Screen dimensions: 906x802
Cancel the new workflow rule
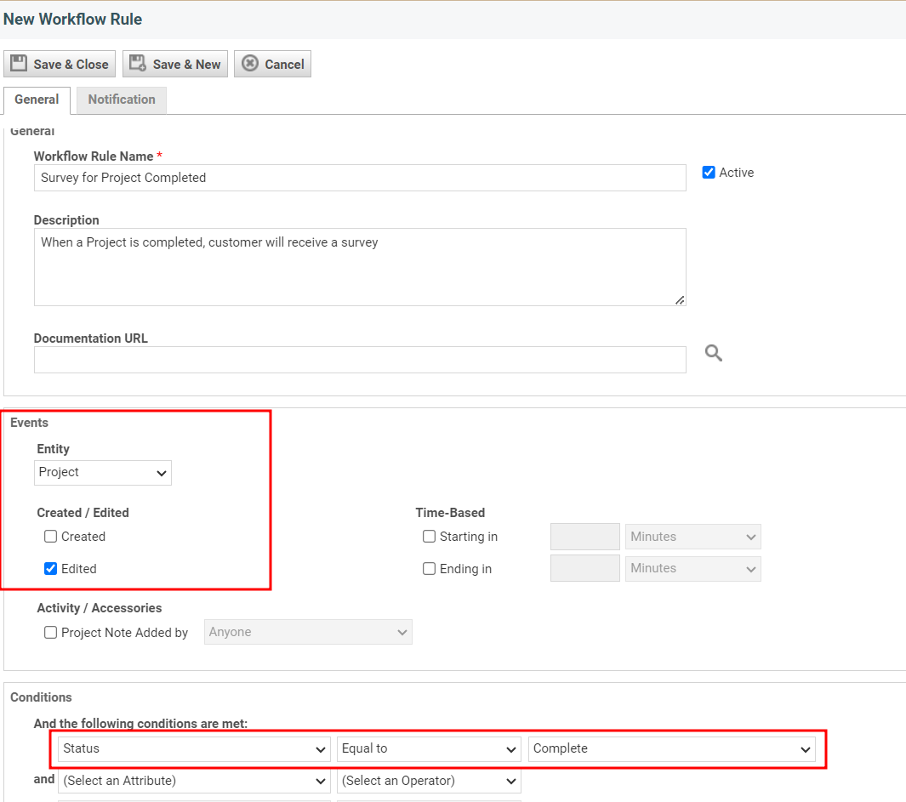click(273, 64)
